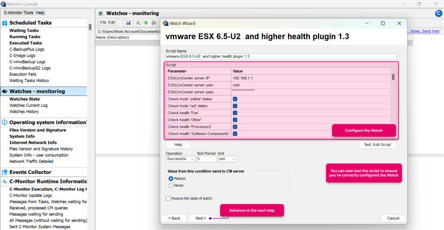Viewport: 444px width, 230px height.
Task: Select the Never radio button
Action: click(171, 185)
